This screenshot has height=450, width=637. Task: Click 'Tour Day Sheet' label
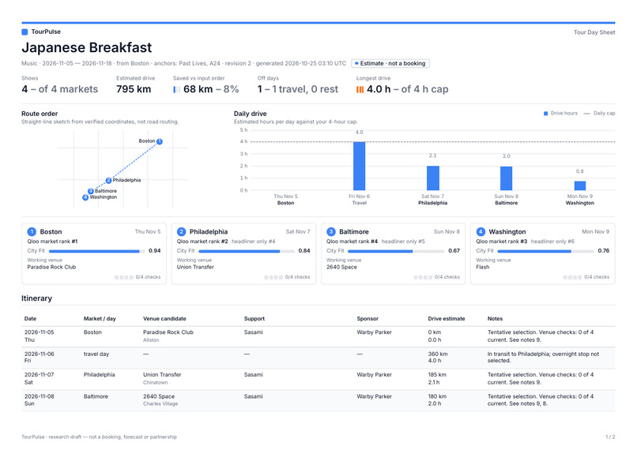[x=594, y=32]
